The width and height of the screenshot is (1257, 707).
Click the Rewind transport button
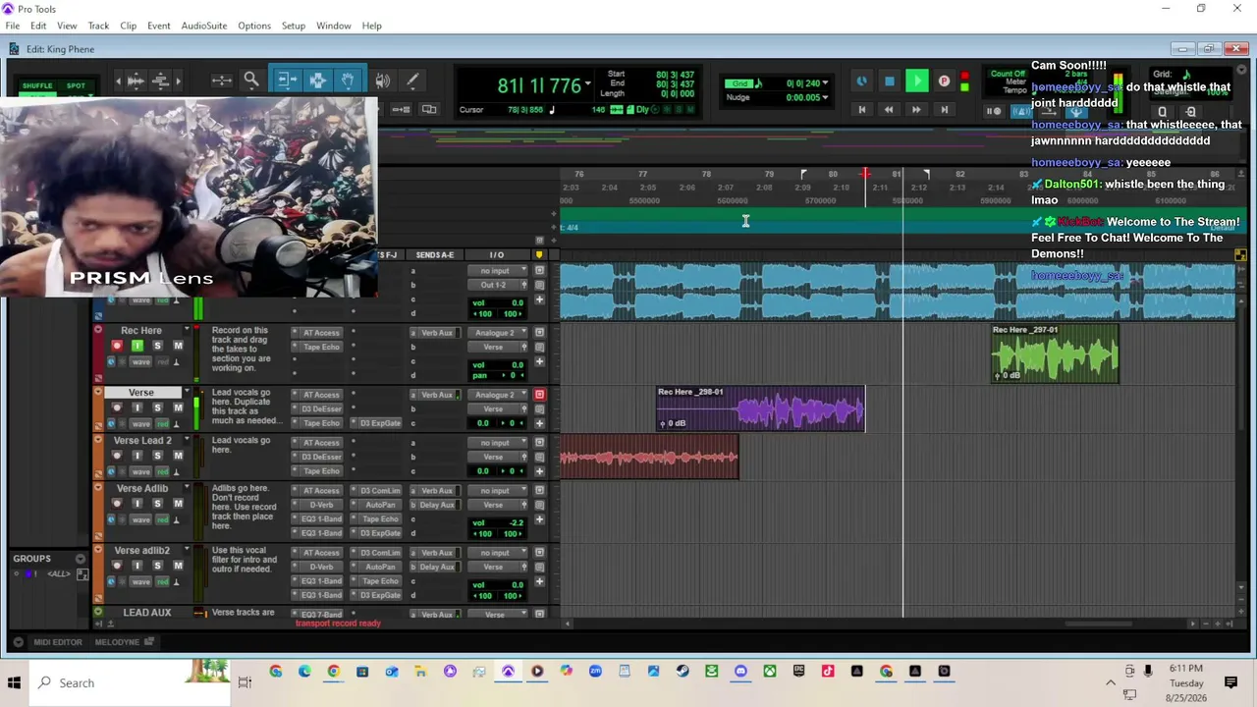pos(889,110)
